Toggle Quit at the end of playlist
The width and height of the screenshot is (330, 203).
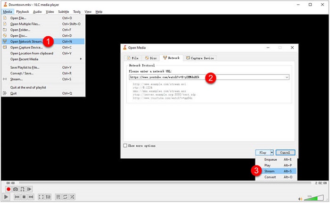(43, 88)
